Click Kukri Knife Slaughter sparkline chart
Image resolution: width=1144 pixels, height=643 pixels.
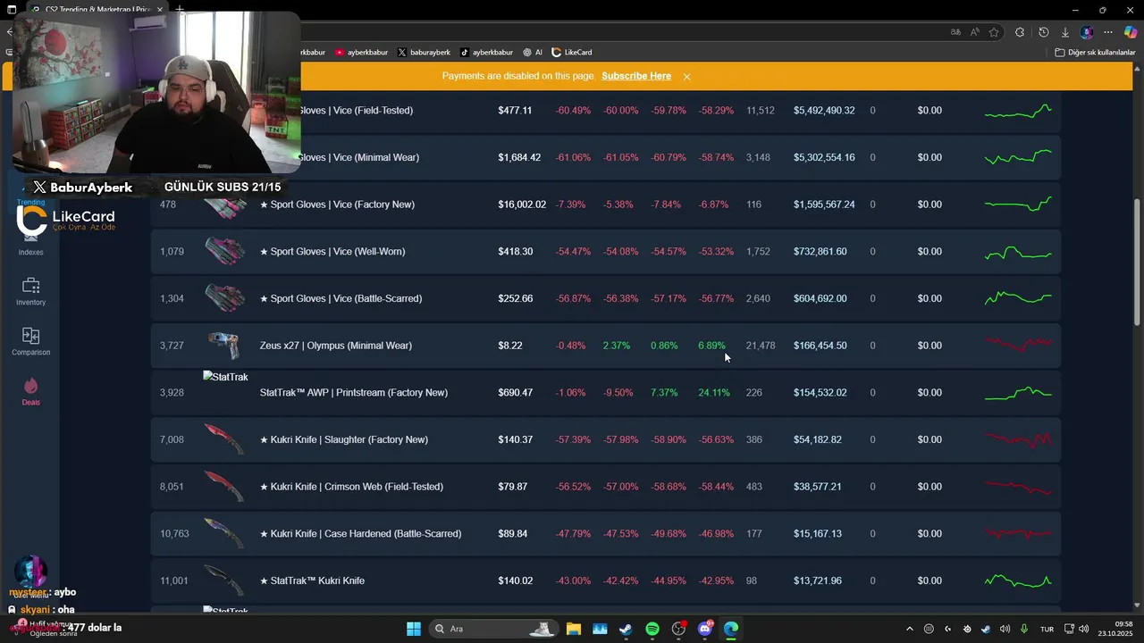(1018, 438)
